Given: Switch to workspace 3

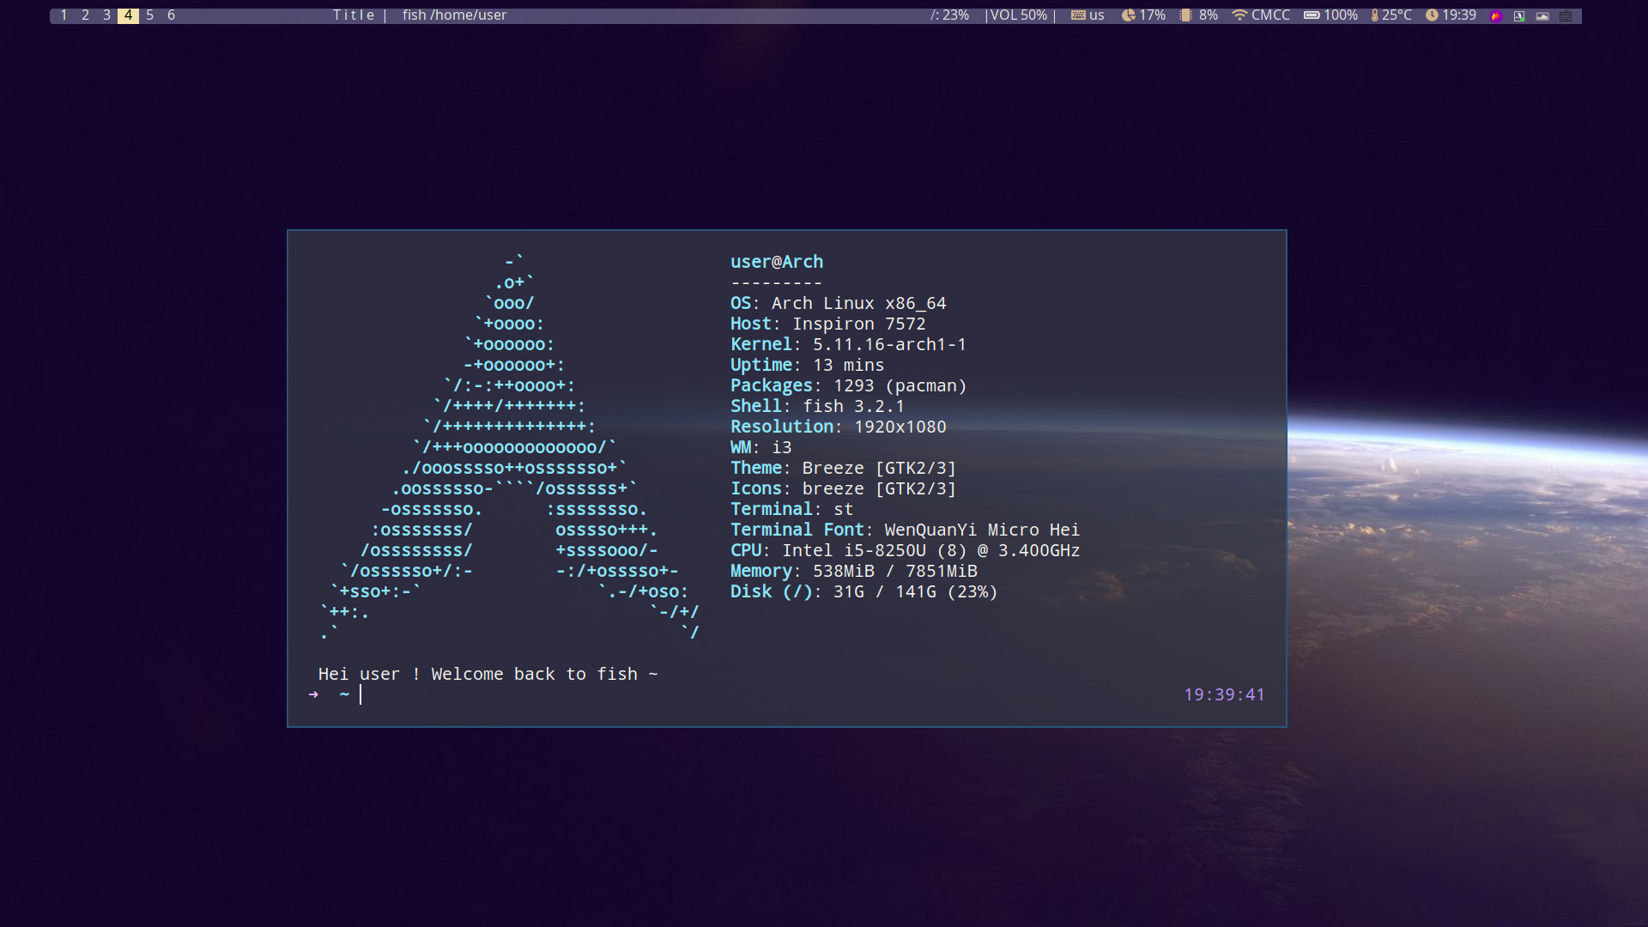Looking at the screenshot, I should (x=106, y=15).
